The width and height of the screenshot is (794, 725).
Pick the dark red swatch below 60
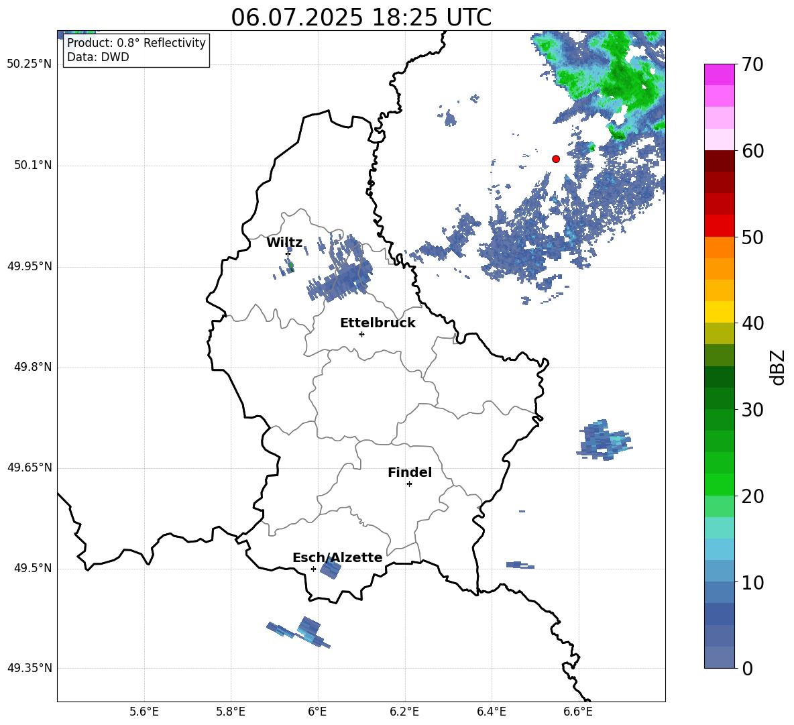pyautogui.click(x=719, y=160)
